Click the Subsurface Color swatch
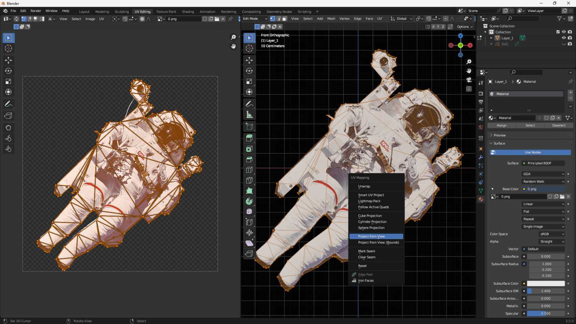576x324 pixels. tap(546, 283)
